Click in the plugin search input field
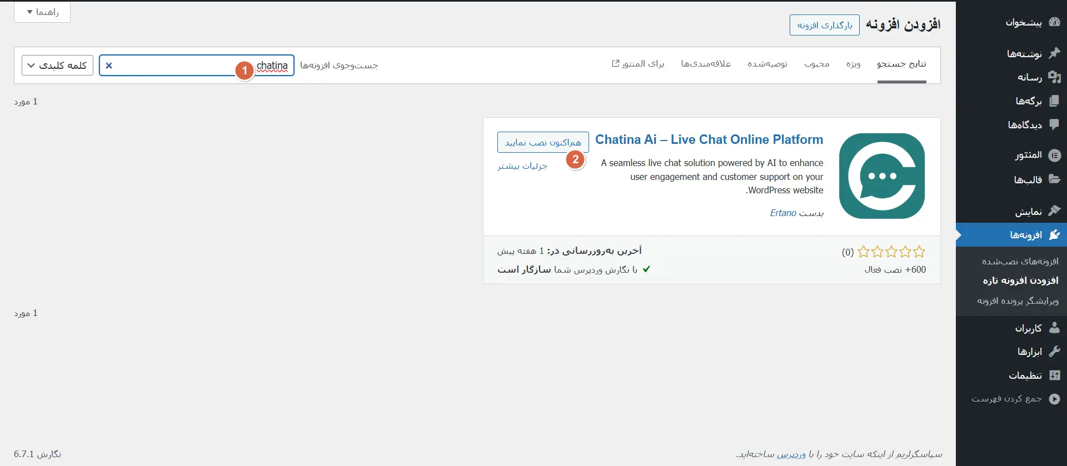This screenshot has width=1067, height=466. [x=197, y=66]
